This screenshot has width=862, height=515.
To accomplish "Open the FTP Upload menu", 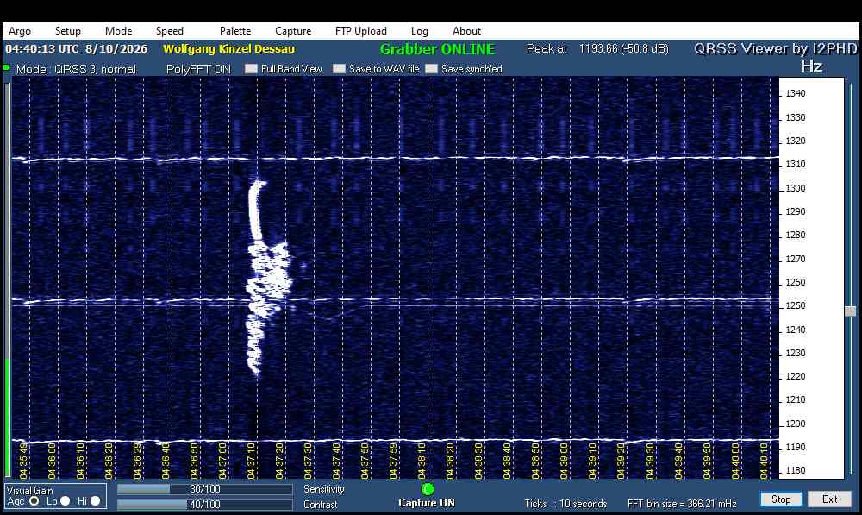I will 360,31.
